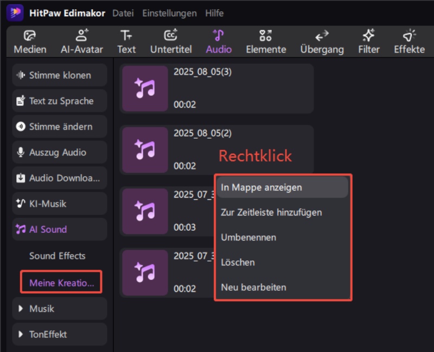Image resolution: width=434 pixels, height=352 pixels.
Task: Select the Text tool in toolbar
Action: 126,42
